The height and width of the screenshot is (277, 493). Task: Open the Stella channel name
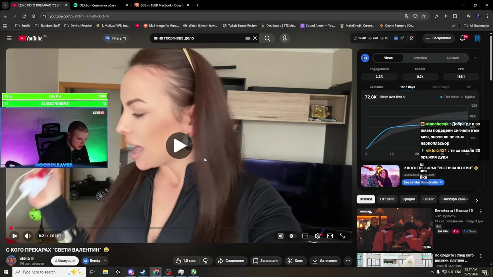[x=24, y=259]
